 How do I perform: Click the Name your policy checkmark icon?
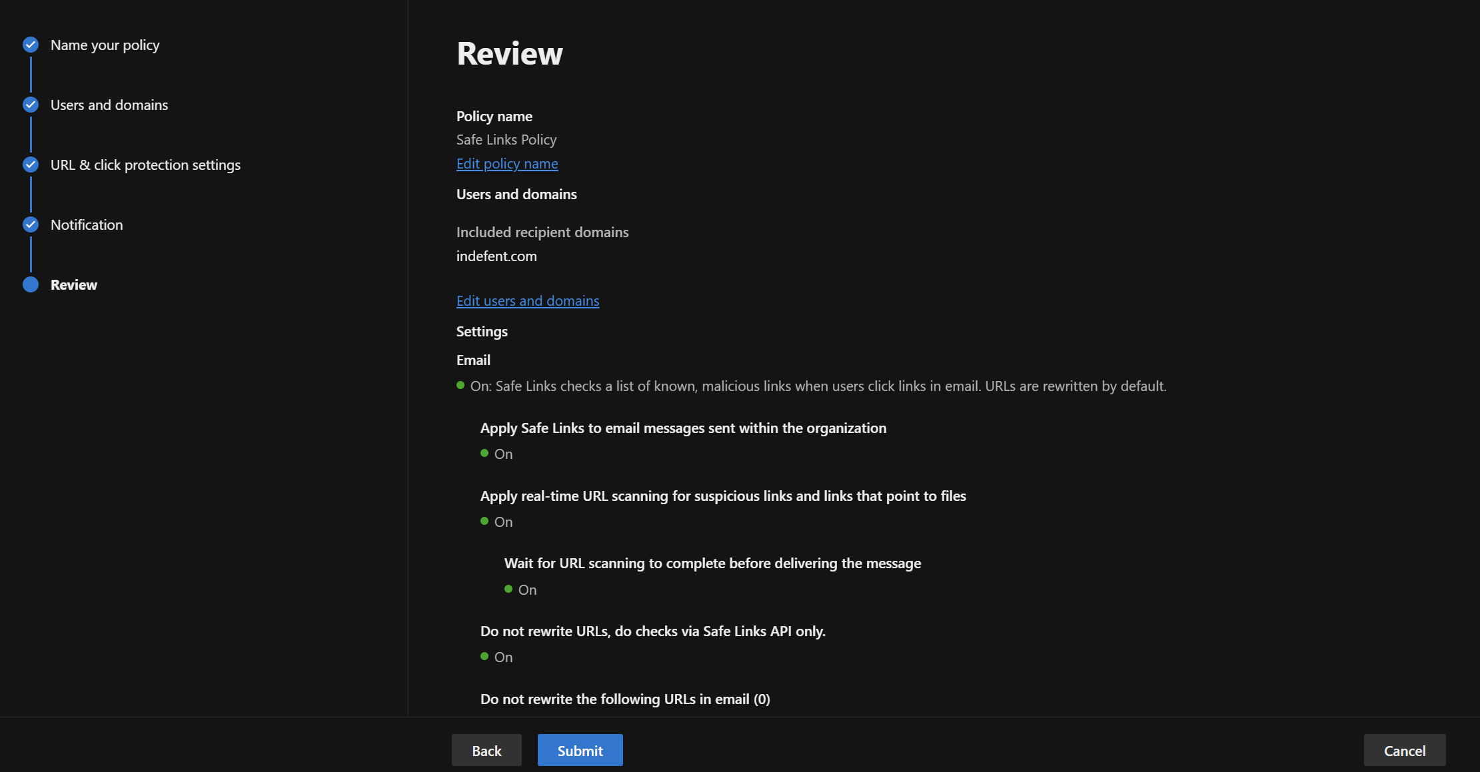point(31,45)
